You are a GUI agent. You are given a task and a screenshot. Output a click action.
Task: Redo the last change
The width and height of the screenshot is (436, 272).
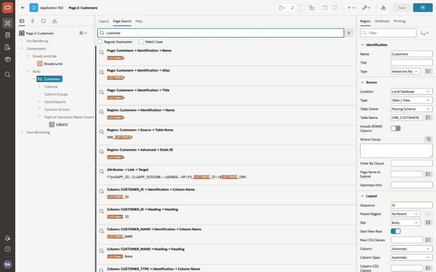(x=335, y=8)
